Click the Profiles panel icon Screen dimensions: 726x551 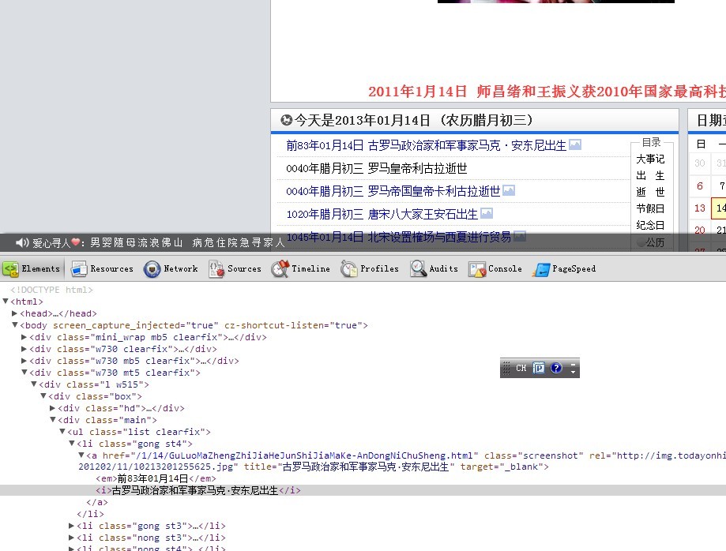click(x=348, y=269)
